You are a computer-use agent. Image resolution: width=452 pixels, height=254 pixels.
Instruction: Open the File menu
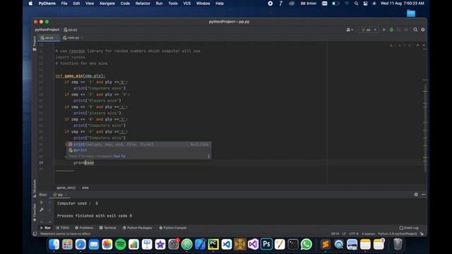tap(64, 4)
